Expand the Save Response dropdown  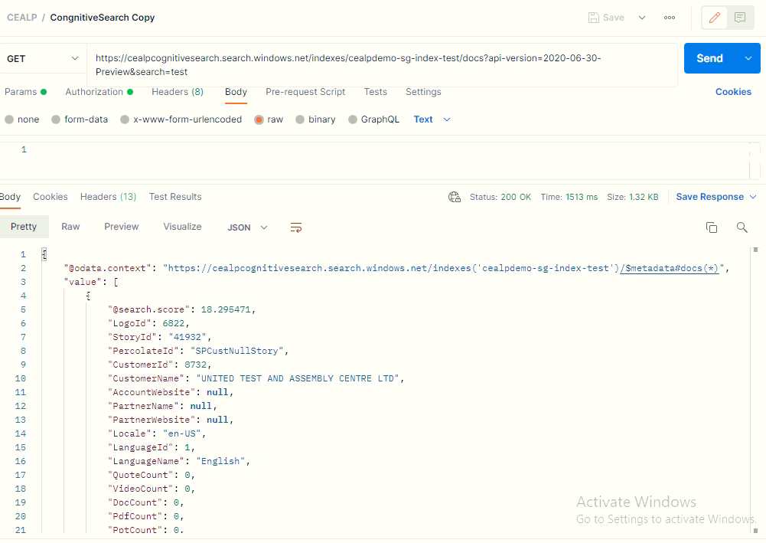click(755, 197)
